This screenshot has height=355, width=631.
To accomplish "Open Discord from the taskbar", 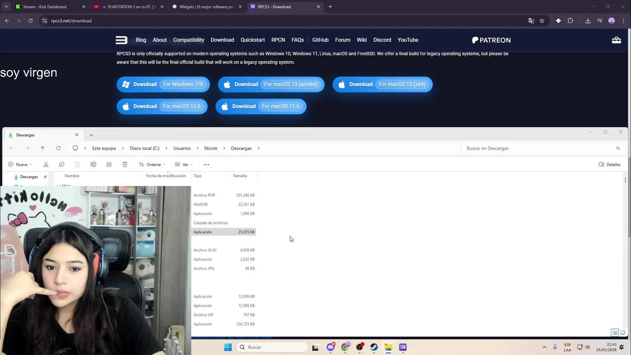I will [x=331, y=347].
